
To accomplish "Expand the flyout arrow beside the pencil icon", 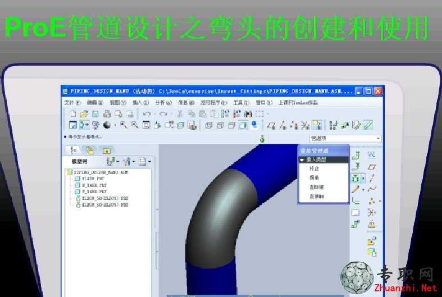I will coord(363,190).
